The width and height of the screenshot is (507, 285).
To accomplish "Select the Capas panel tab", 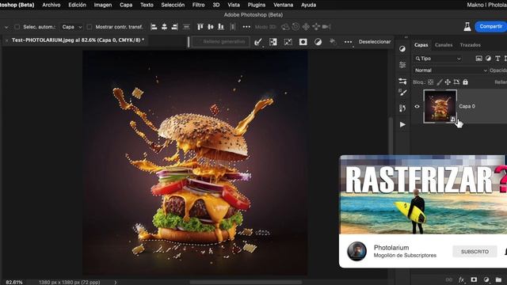I will tap(421, 45).
